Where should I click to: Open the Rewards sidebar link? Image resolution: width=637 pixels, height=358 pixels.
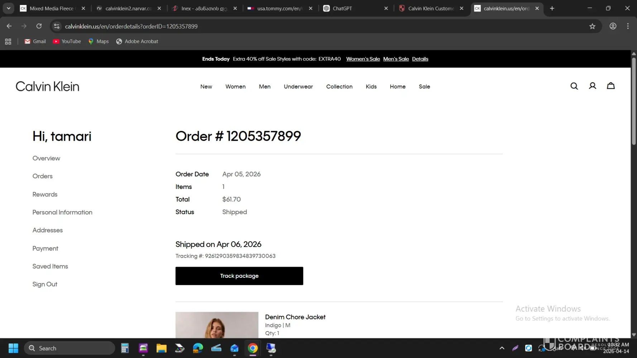click(45, 194)
